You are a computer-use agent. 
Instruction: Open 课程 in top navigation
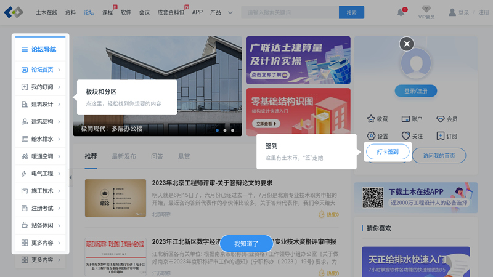click(x=107, y=12)
